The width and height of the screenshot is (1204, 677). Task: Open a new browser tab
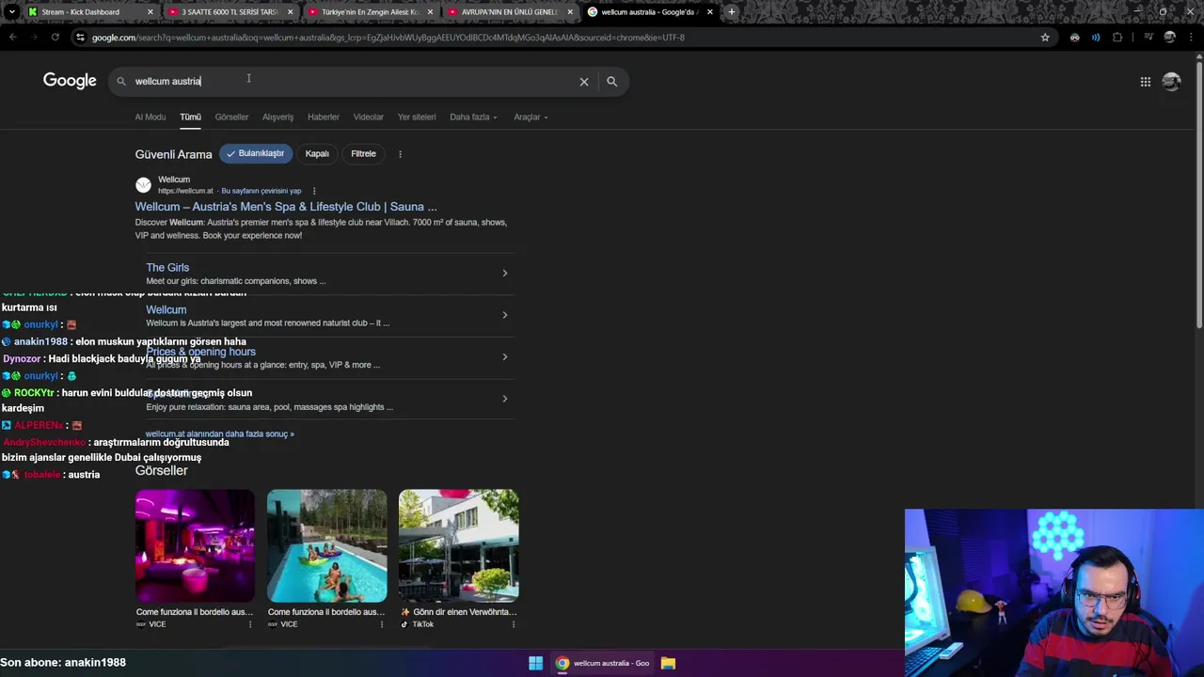pos(732,12)
